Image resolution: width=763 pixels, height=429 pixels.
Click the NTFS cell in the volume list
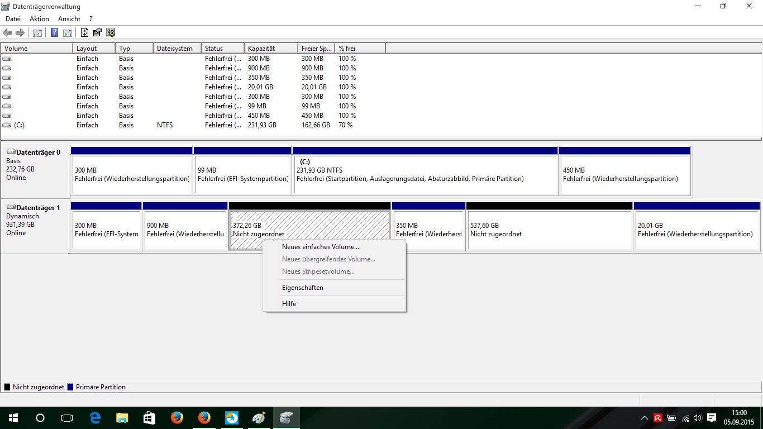165,125
